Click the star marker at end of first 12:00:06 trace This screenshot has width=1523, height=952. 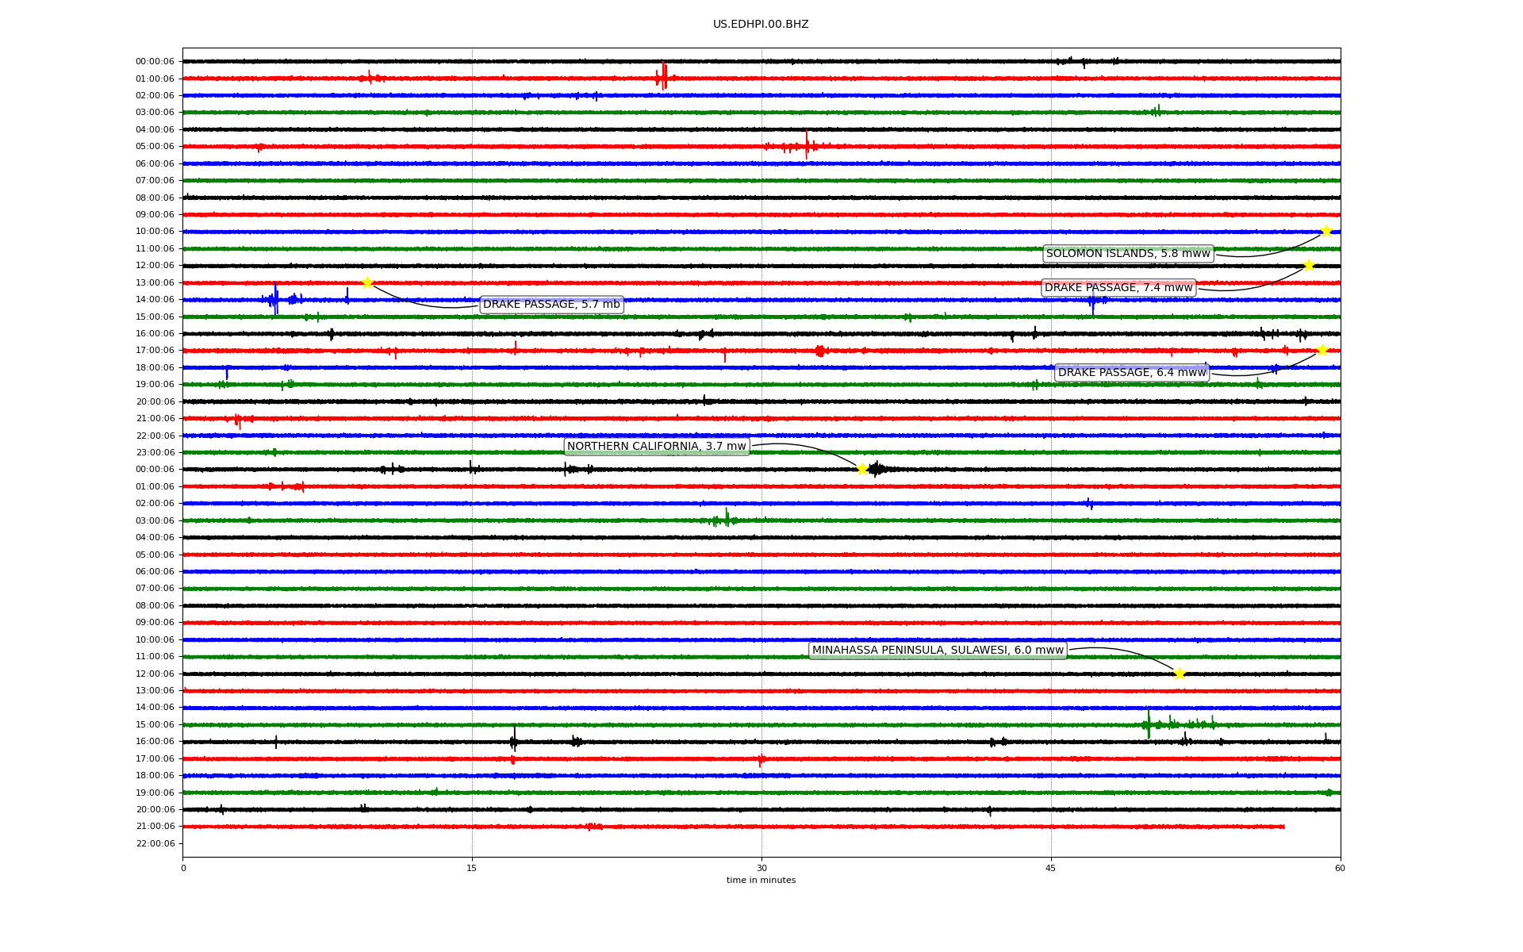pos(1309,265)
